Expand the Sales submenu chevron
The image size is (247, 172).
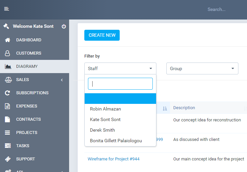point(62,80)
